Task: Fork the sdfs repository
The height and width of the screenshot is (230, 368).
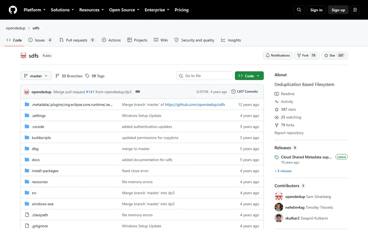Action: 307,55
